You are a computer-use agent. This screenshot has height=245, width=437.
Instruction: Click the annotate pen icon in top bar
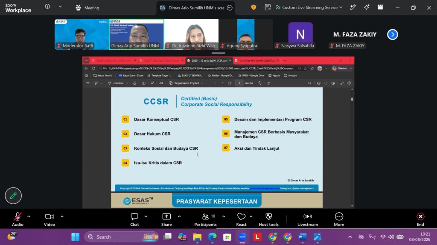pyautogui.click(x=353, y=8)
